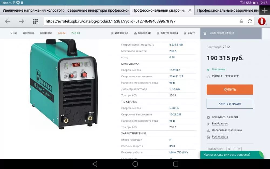270x169 pixels.
Task: Click the Android Back navigation button
Action: tap(95, 164)
